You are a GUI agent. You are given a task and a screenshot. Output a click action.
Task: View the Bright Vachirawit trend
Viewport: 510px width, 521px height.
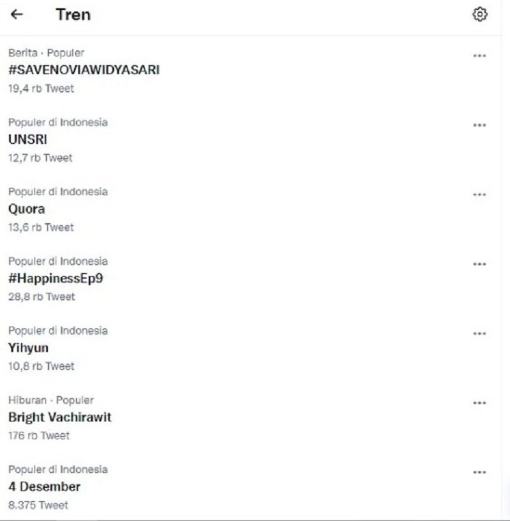tap(60, 418)
